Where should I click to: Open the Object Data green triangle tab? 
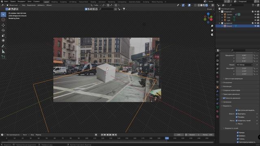pos(217,107)
